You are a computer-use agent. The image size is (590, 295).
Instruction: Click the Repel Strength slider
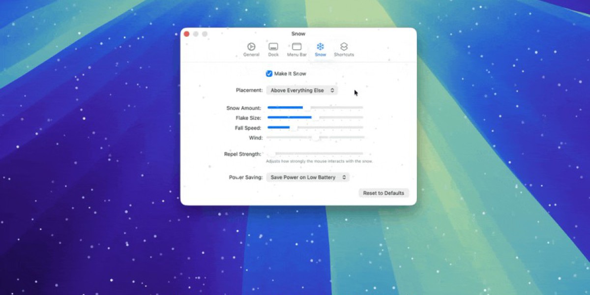click(315, 154)
